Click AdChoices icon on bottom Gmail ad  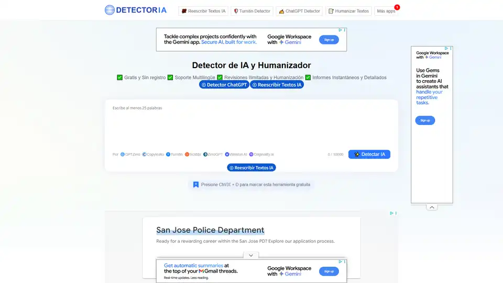tap(341, 262)
